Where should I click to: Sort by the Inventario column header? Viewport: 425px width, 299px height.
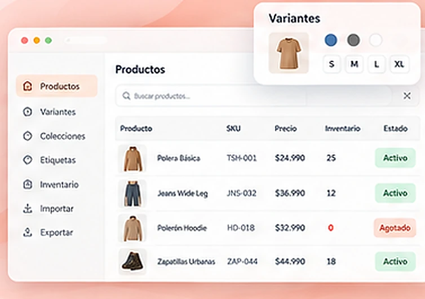coord(343,128)
